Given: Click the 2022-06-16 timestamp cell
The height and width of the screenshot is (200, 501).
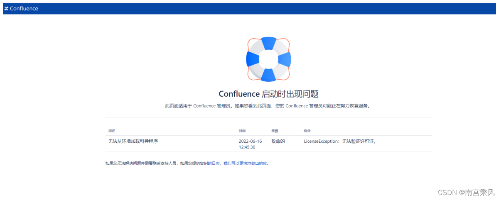Looking at the screenshot, I should pos(250,144).
